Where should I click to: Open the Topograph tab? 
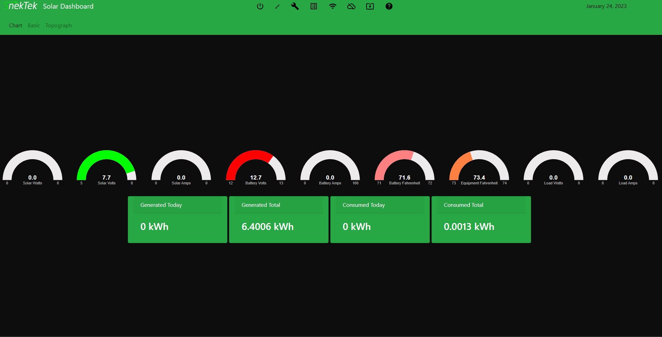click(x=58, y=26)
